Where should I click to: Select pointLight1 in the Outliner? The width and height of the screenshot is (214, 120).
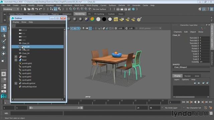click(x=27, y=63)
